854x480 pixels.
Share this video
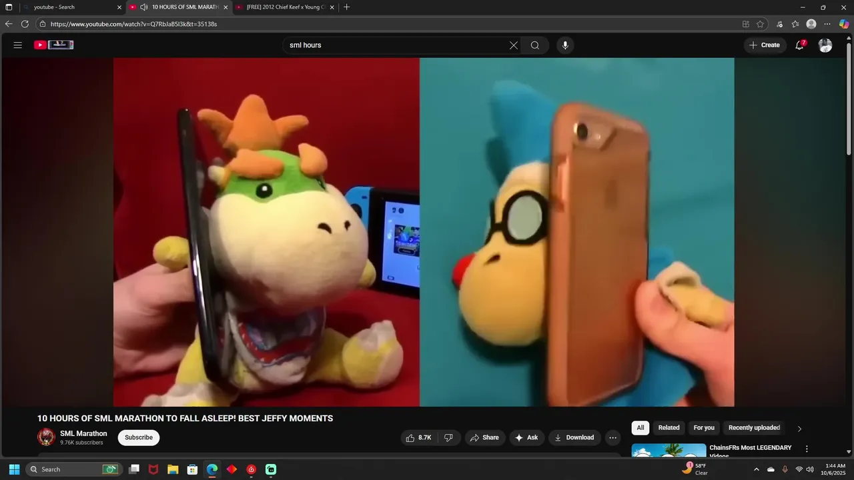(x=485, y=437)
